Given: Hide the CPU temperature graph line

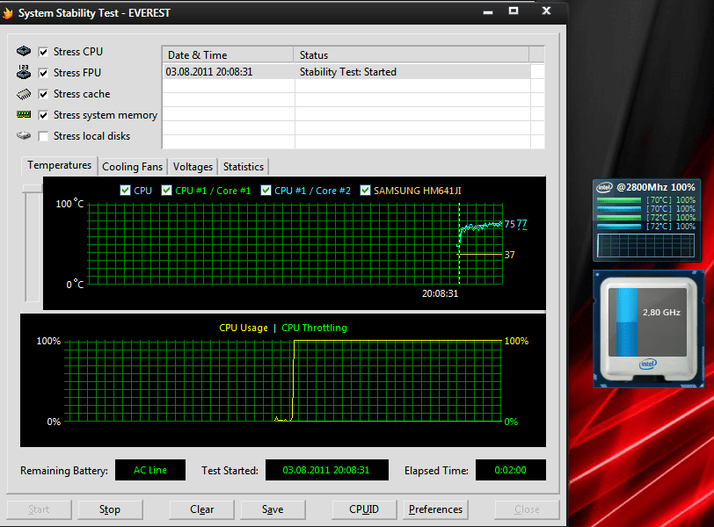Looking at the screenshot, I should click(x=125, y=190).
